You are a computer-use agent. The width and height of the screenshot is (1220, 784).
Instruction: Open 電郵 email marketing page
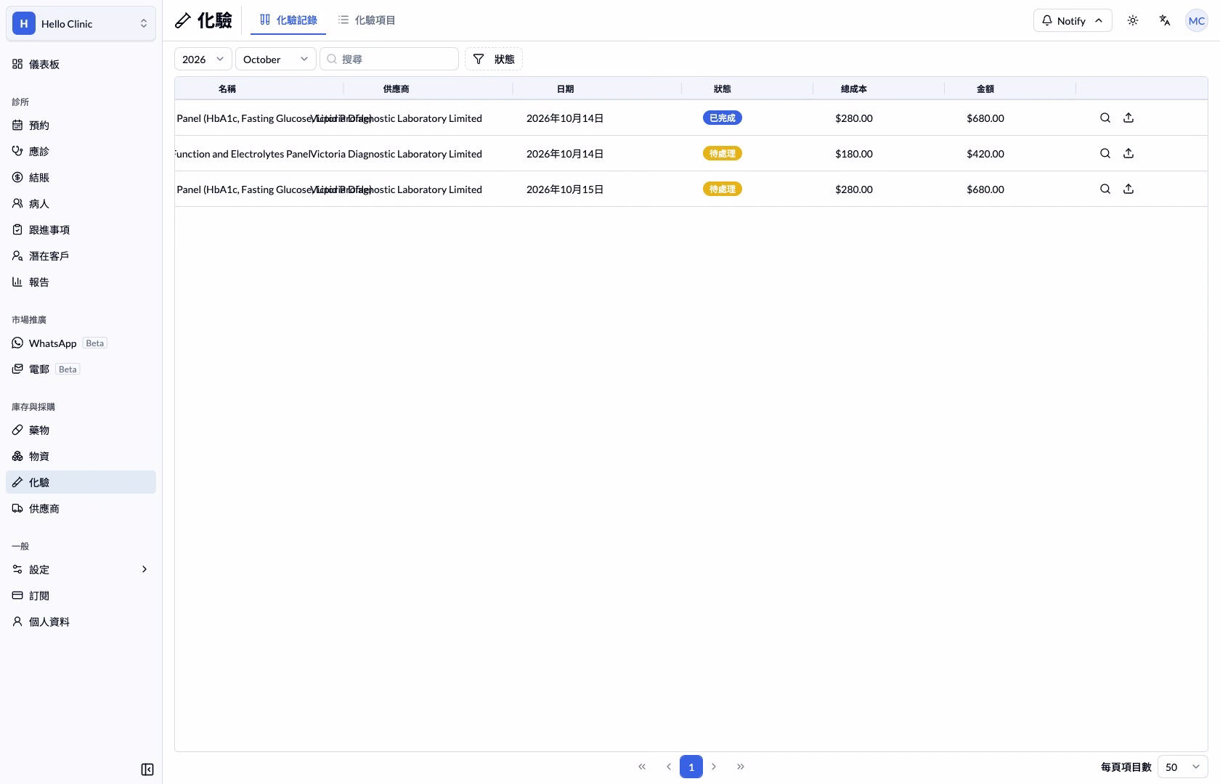81,369
